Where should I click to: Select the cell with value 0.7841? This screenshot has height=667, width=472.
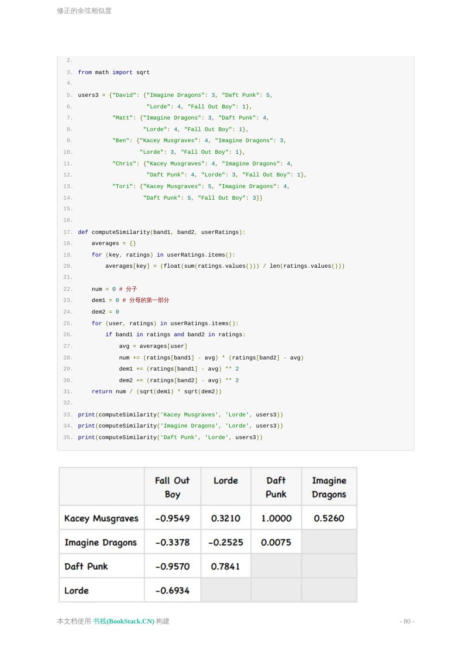click(x=226, y=566)
